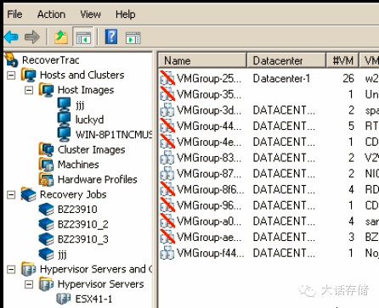Screen dimensions: 379x308
Task: Click the Datacenter-1 cell
Action: 281,78
